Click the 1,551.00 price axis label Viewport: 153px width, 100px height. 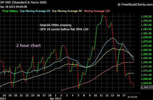pyautogui.click(x=146, y=75)
